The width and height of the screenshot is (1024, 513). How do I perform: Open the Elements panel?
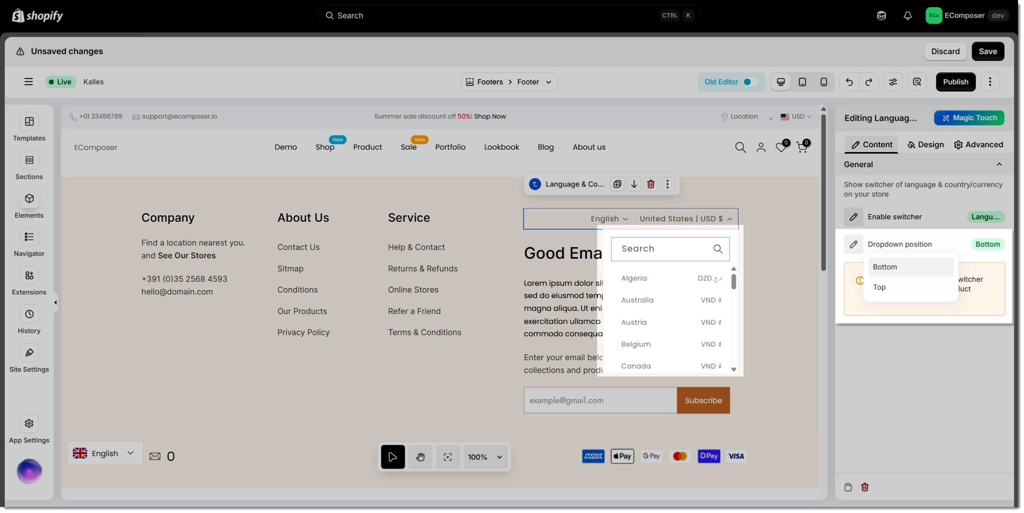pos(29,199)
